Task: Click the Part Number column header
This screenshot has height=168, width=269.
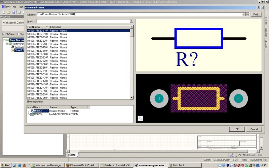Action: point(38,27)
